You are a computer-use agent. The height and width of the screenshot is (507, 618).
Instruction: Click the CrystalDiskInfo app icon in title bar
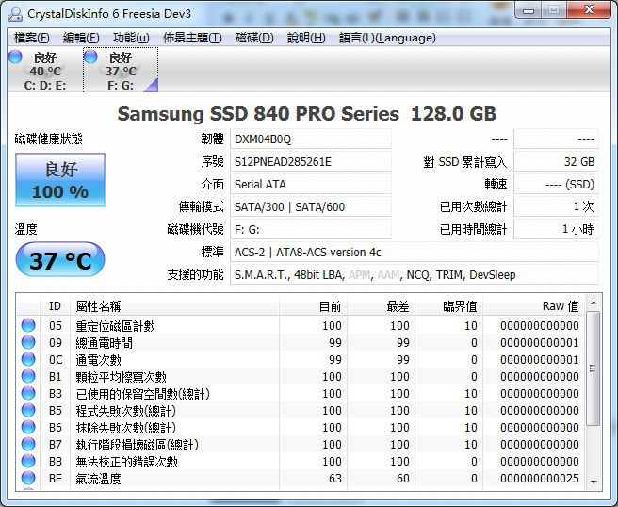(x=15, y=14)
